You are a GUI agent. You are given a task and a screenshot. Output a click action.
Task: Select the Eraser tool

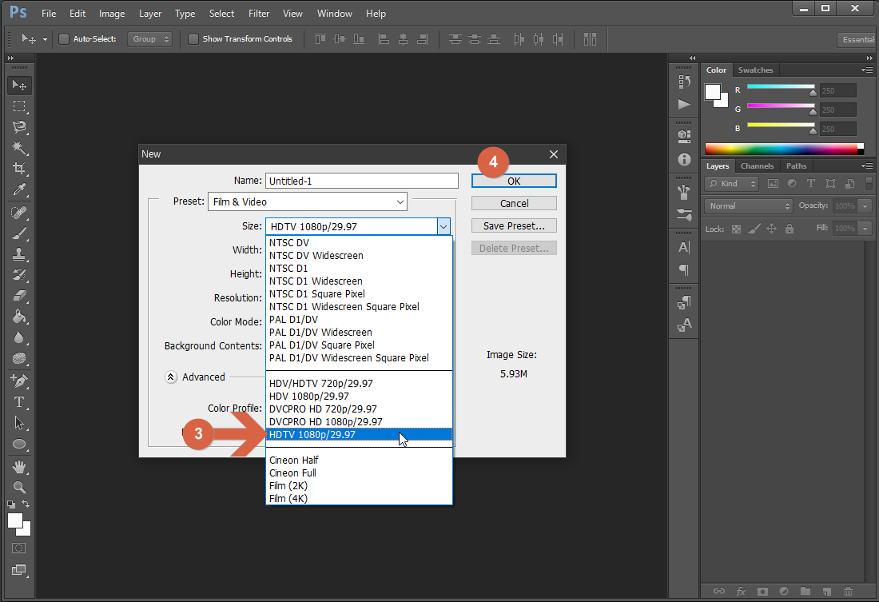click(x=20, y=296)
